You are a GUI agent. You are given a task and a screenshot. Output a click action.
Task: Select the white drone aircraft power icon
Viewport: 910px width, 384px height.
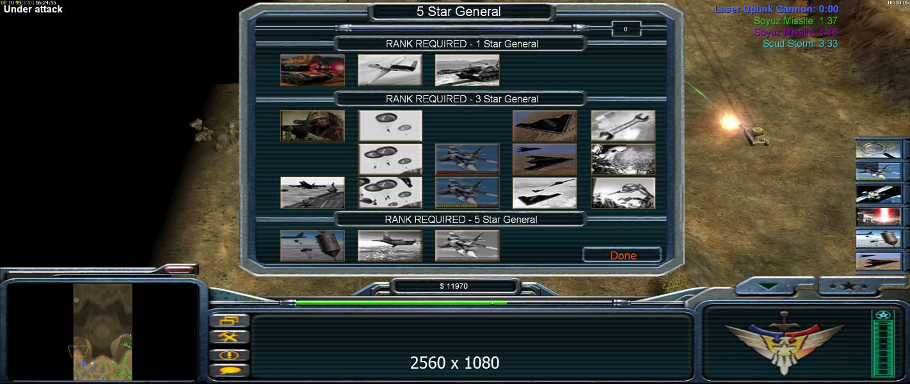(x=390, y=70)
